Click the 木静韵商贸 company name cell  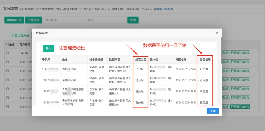[x=73, y=103]
